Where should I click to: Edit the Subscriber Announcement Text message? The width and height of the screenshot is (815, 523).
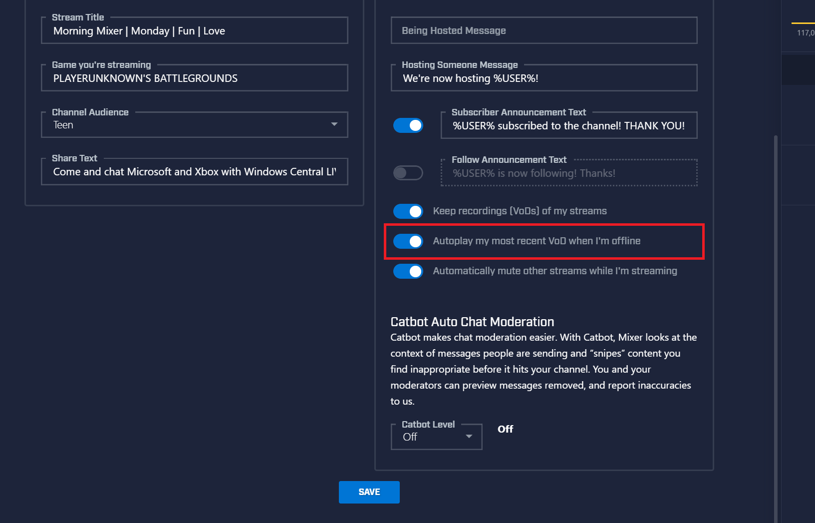click(569, 125)
